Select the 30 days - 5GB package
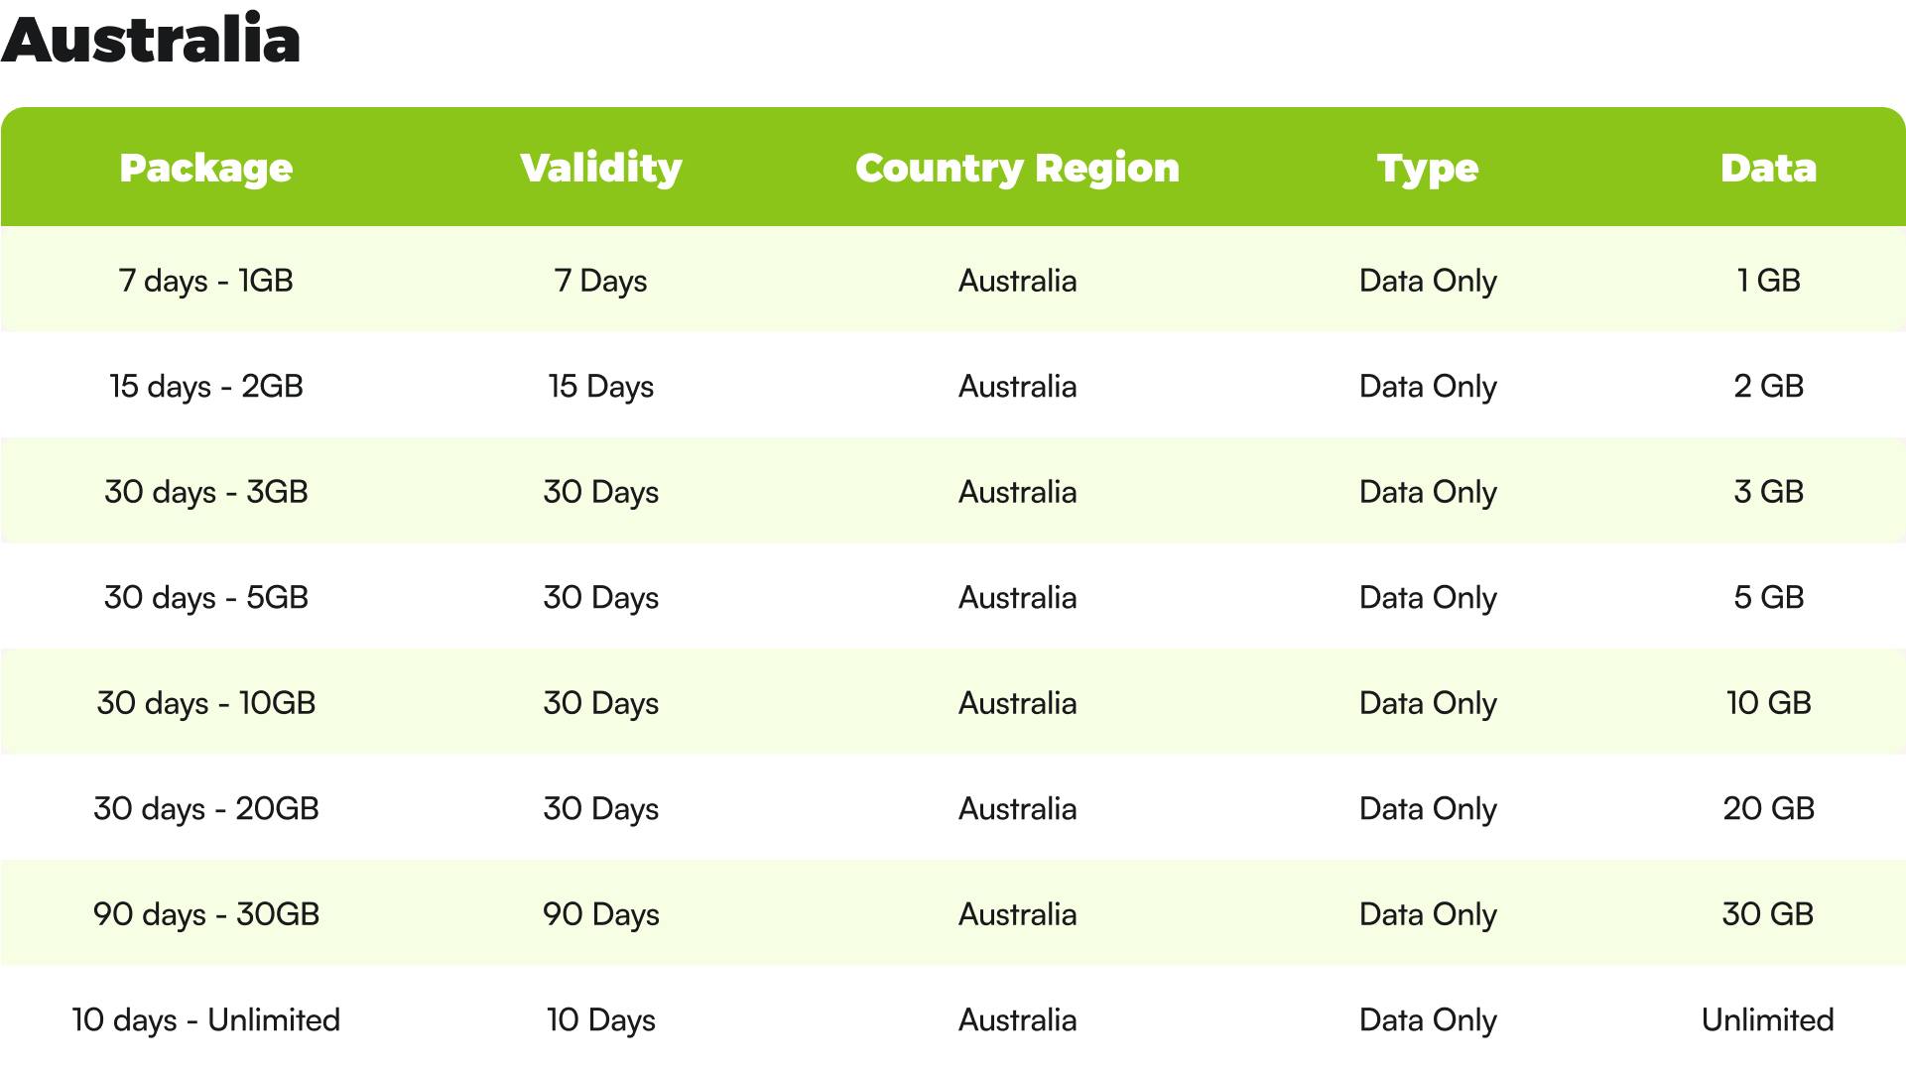Screen dimensions: 1906x1071 tap(205, 597)
